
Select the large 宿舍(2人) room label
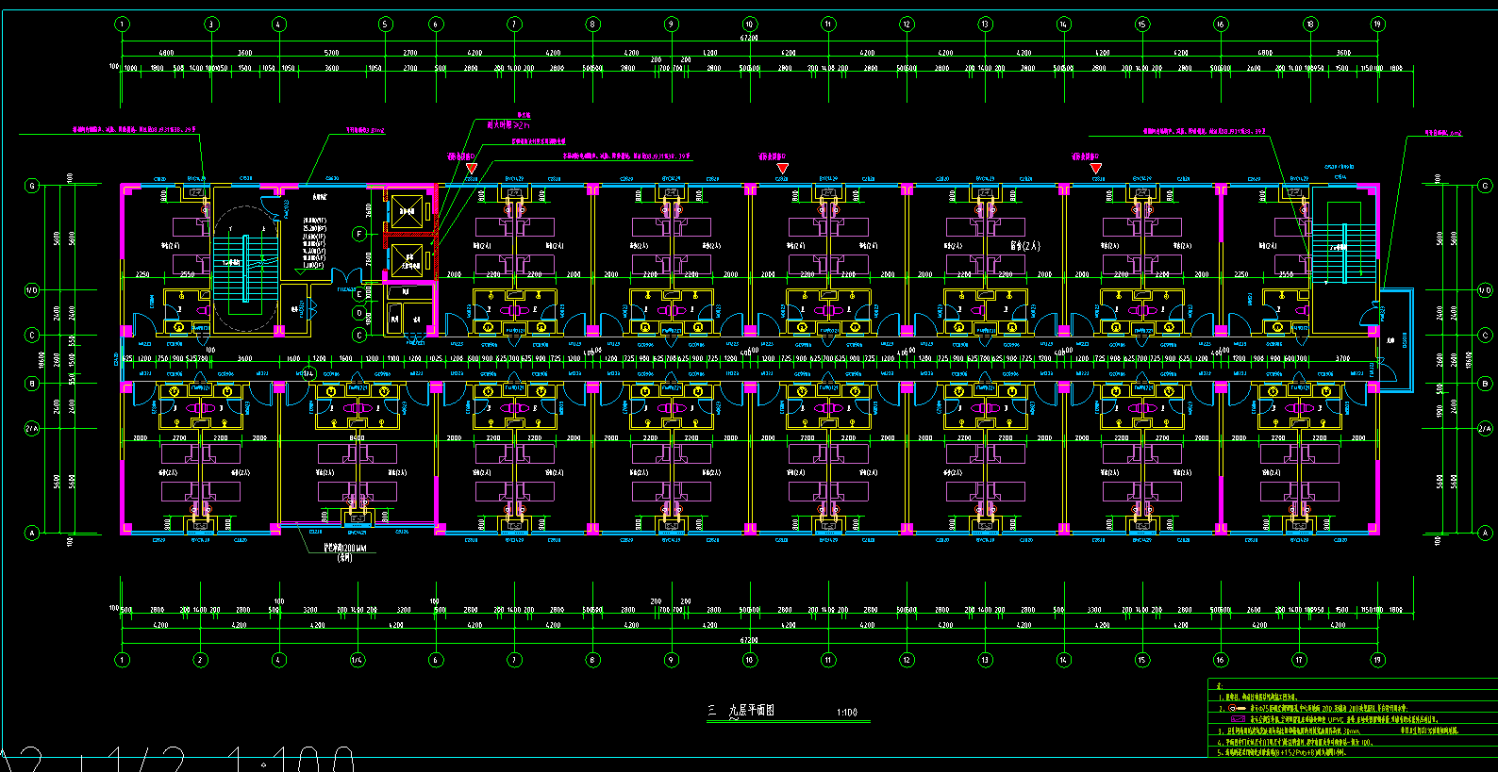[1025, 246]
